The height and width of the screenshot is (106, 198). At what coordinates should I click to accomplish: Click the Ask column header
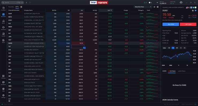coord(82,10)
